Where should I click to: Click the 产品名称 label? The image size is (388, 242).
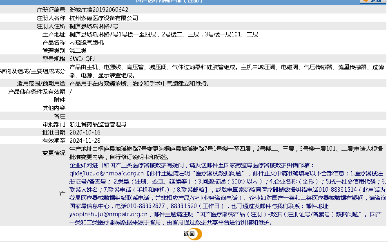pyautogui.click(x=54, y=43)
